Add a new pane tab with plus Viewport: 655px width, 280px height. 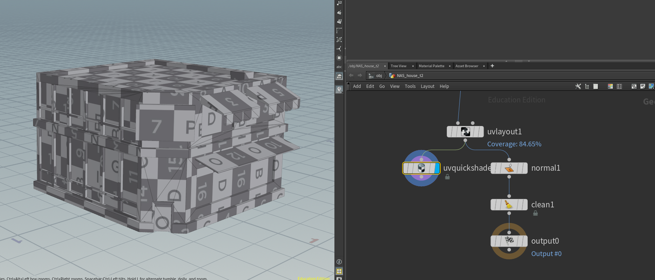coord(492,66)
